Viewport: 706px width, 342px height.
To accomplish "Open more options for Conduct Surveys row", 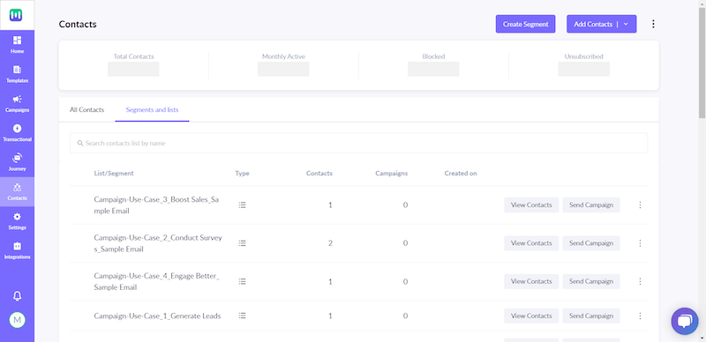I will pyautogui.click(x=640, y=243).
